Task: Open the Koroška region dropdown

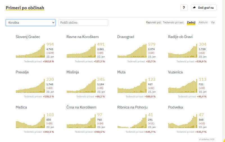Action: pyautogui.click(x=30, y=22)
